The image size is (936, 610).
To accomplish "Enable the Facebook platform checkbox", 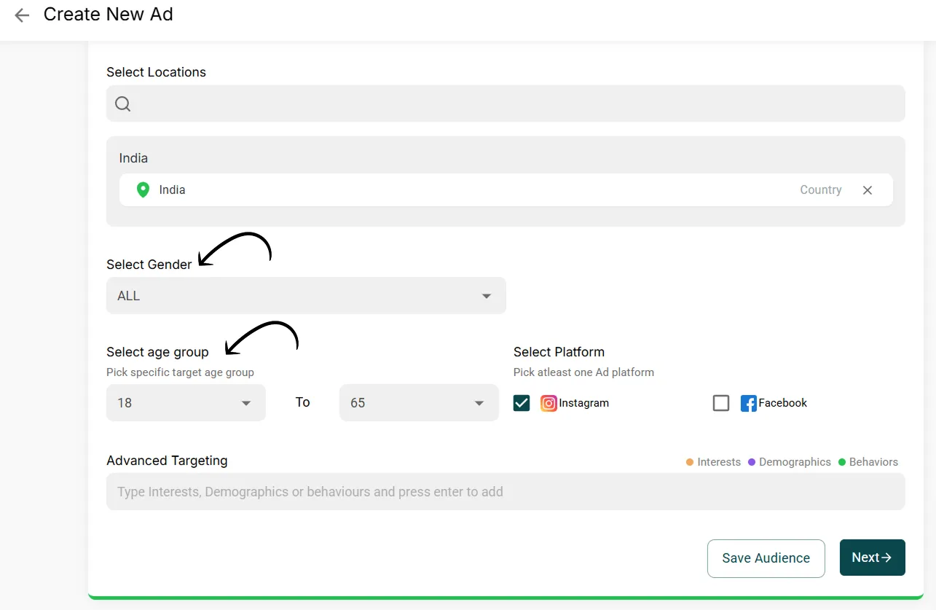I will (x=721, y=403).
